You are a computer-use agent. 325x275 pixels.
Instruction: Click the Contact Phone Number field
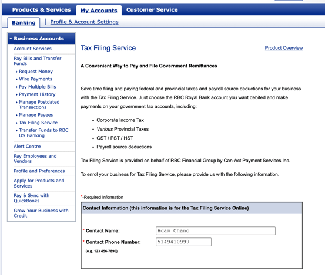pyautogui.click(x=183, y=242)
